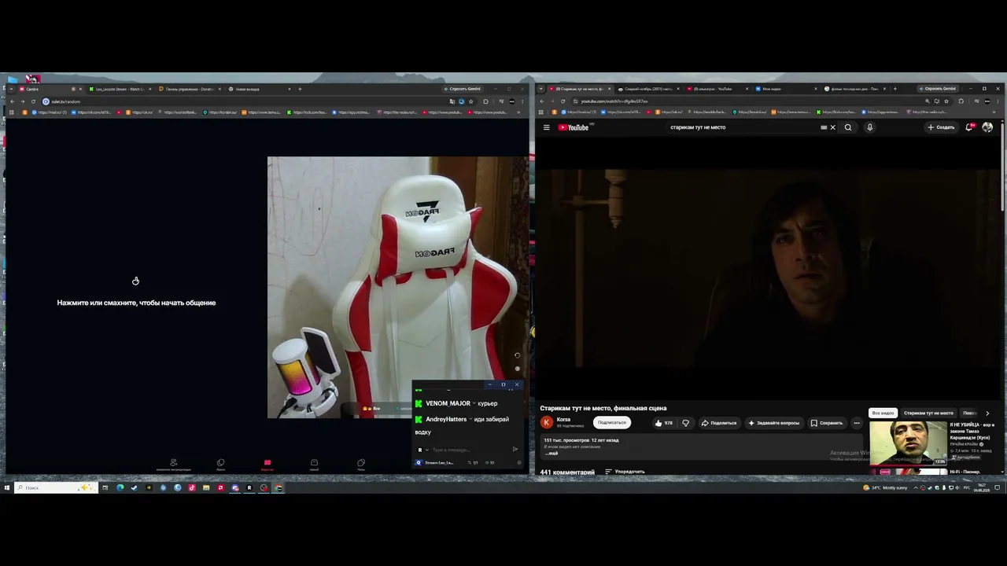Open the taskbar clock and date
The image size is (1007, 566).
982,487
